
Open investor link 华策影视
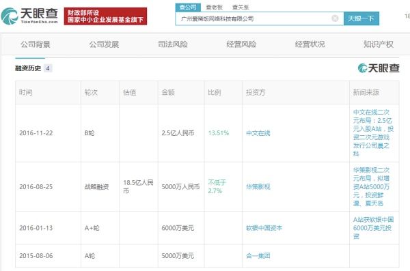[x=258, y=187]
